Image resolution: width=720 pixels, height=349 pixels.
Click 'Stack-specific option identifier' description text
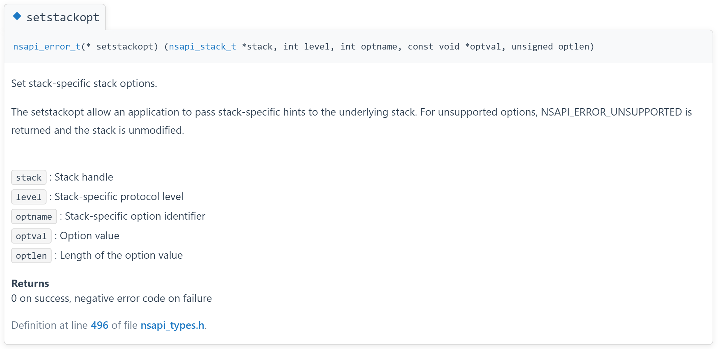click(135, 216)
